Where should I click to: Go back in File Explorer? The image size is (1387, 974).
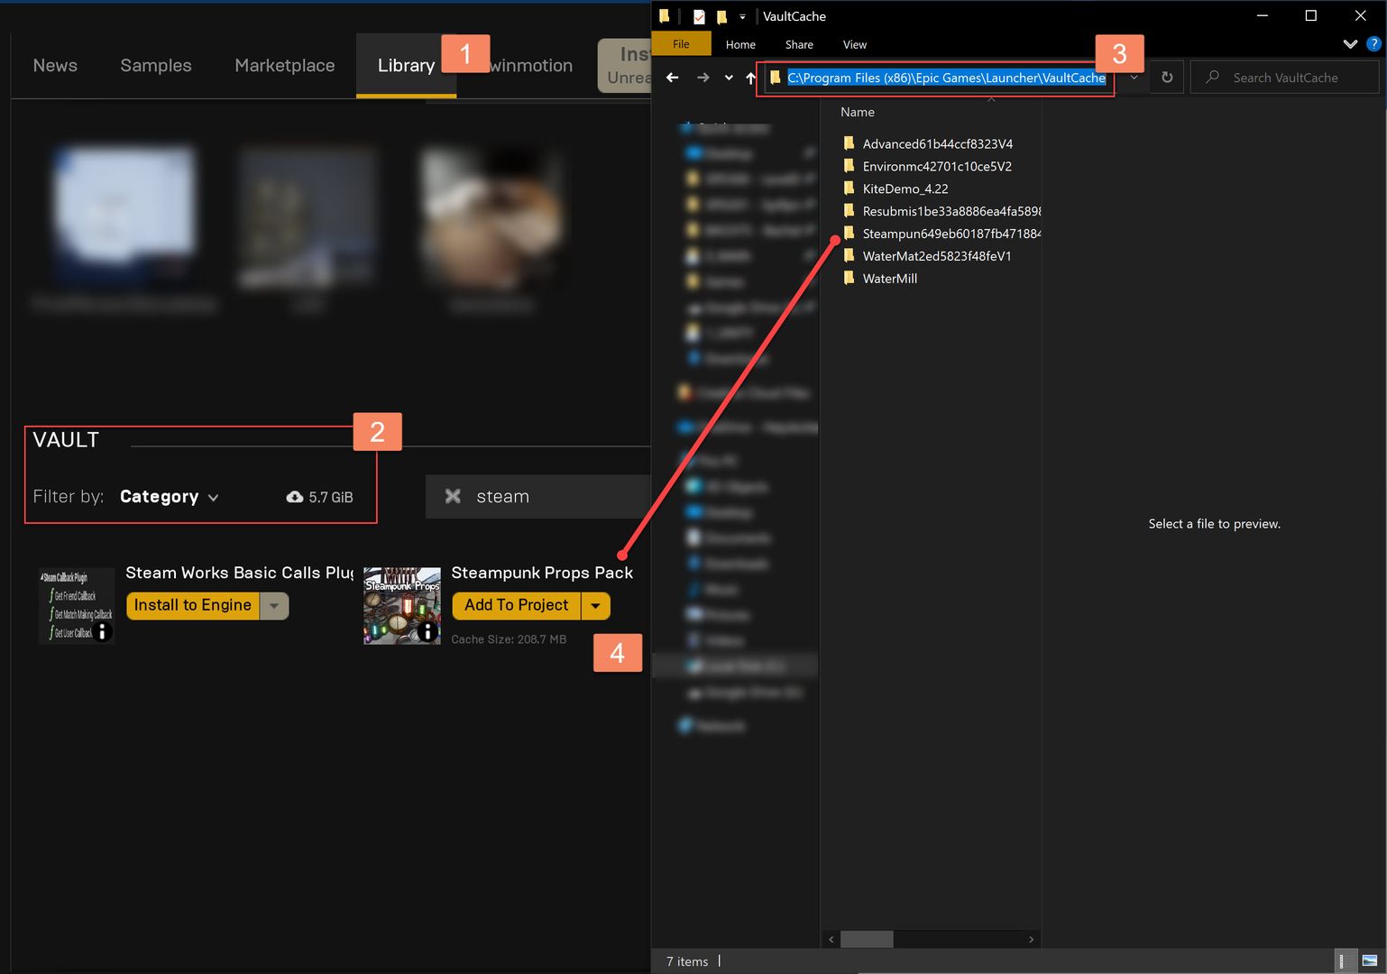(x=673, y=78)
